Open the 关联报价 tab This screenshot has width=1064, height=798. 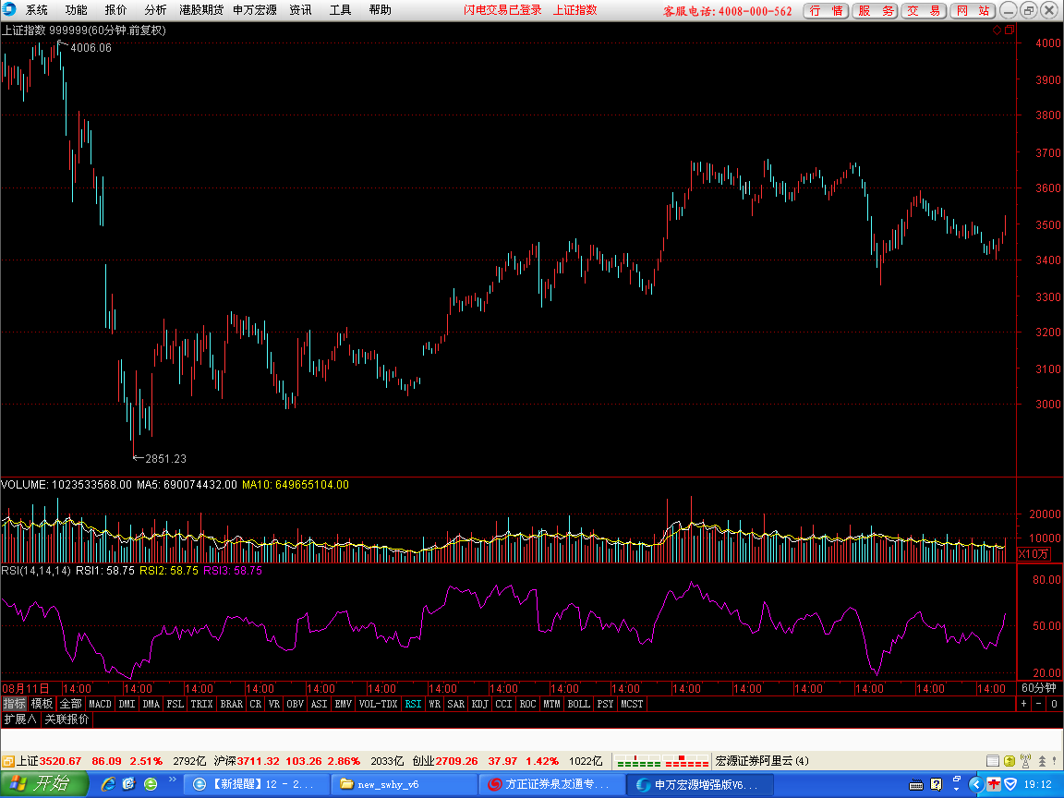point(66,719)
